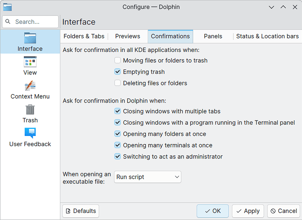Image resolution: width=302 pixels, height=220 pixels.
Task: Enable confirmation for deleting files or folders
Action: pyautogui.click(x=117, y=83)
